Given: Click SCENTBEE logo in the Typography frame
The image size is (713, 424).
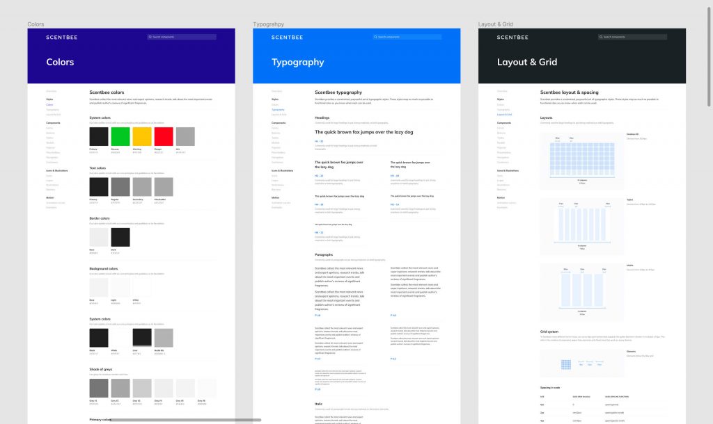Looking at the screenshot, I should click(288, 38).
